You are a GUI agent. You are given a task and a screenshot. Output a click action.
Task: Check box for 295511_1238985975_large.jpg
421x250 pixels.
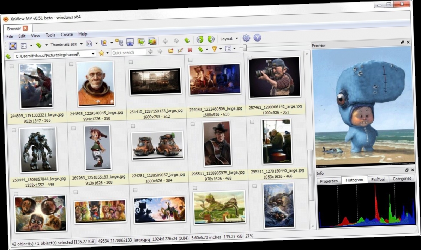(193, 124)
